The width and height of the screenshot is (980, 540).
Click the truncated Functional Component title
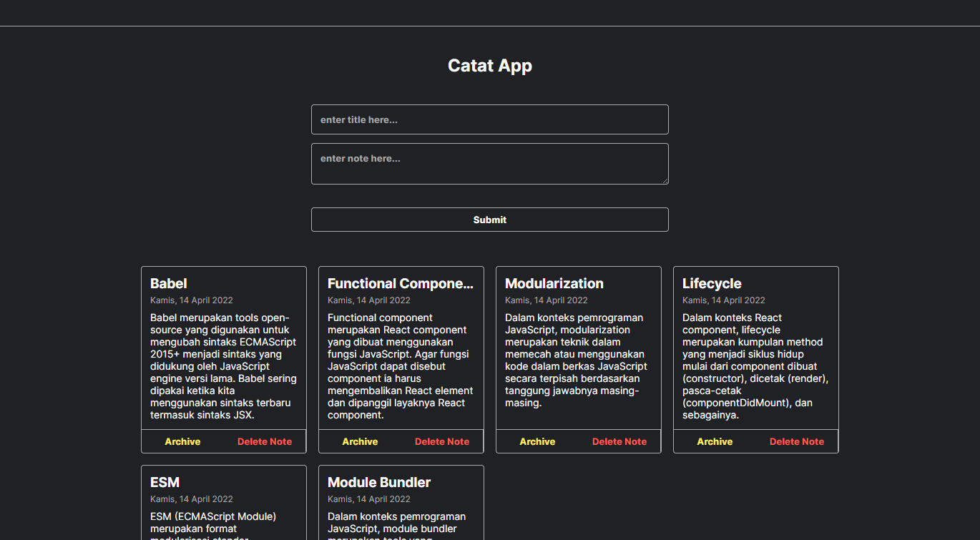400,283
